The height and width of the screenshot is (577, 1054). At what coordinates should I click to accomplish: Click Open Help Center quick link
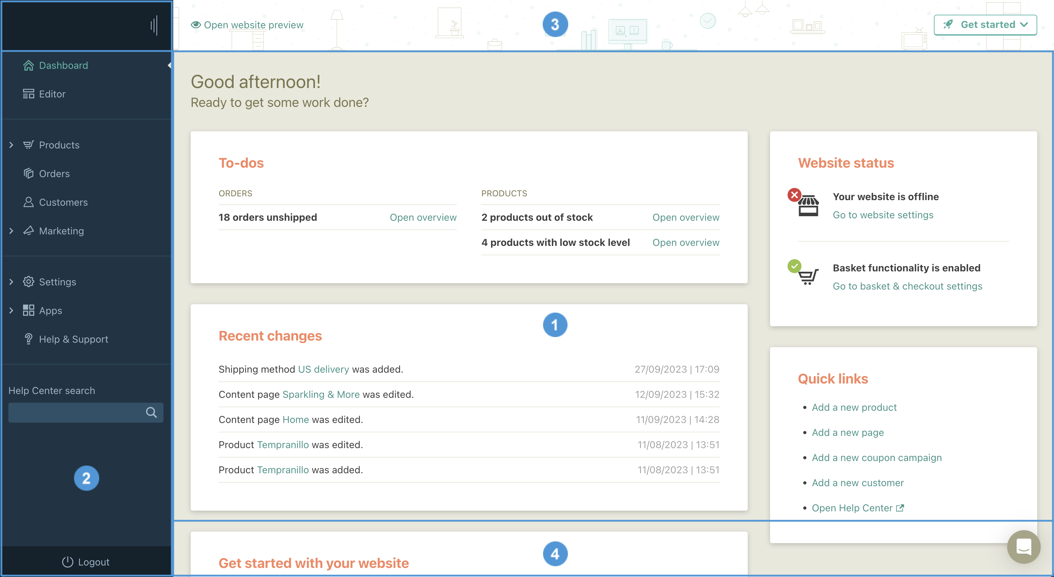(852, 508)
